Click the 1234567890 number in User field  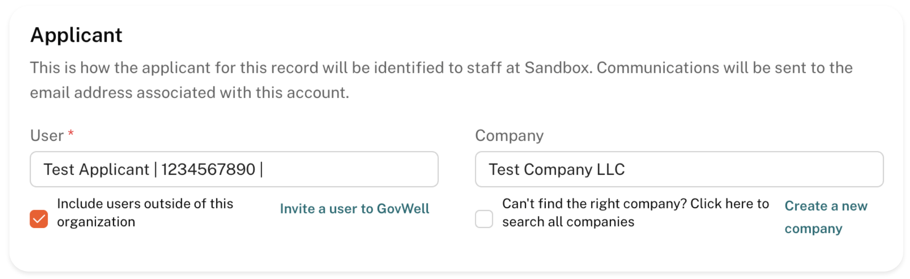point(208,169)
